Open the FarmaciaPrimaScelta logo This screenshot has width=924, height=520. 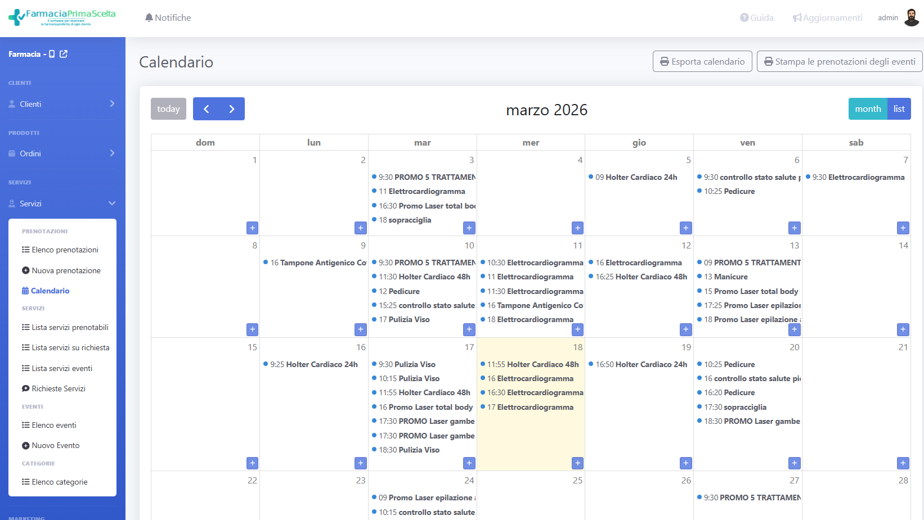(62, 17)
